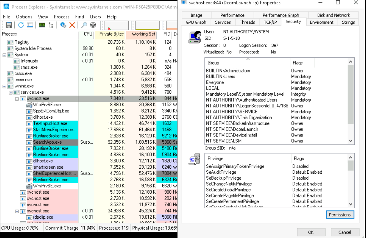366x238 pixels.
Task: Collapse the services.exe tree node
Action: click(x=11, y=93)
